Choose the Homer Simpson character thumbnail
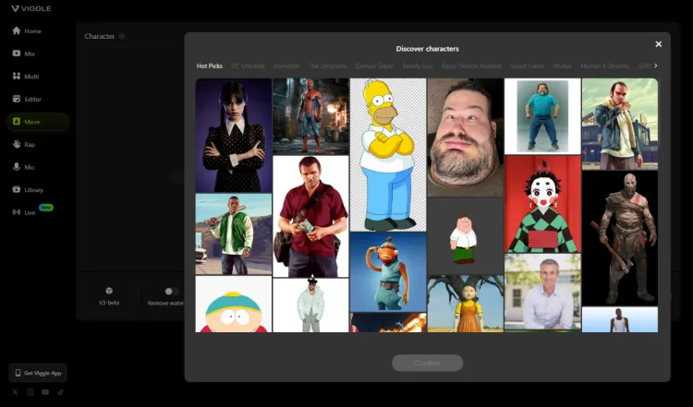 388,154
